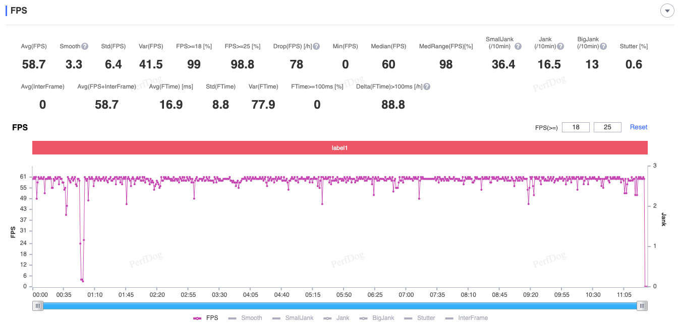Show Jank series in chart legend
Screen dimensions: 679x325
[337, 318]
